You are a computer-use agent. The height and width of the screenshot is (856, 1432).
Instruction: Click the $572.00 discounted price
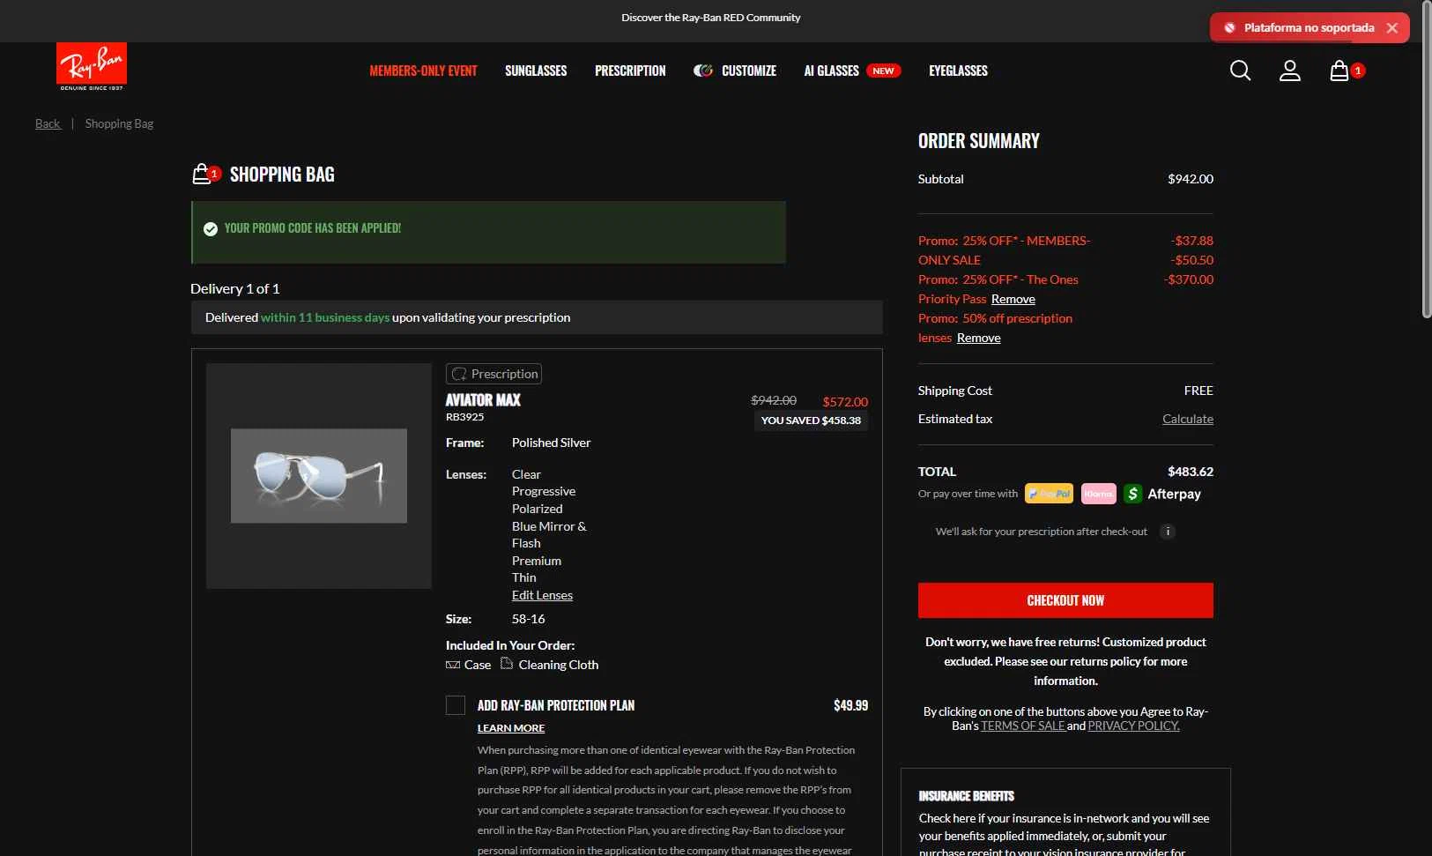(845, 401)
